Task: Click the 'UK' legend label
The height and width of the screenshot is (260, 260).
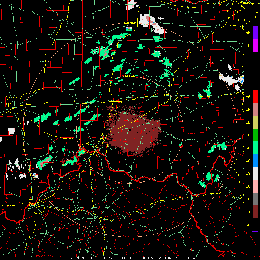Action: click(x=248, y=46)
